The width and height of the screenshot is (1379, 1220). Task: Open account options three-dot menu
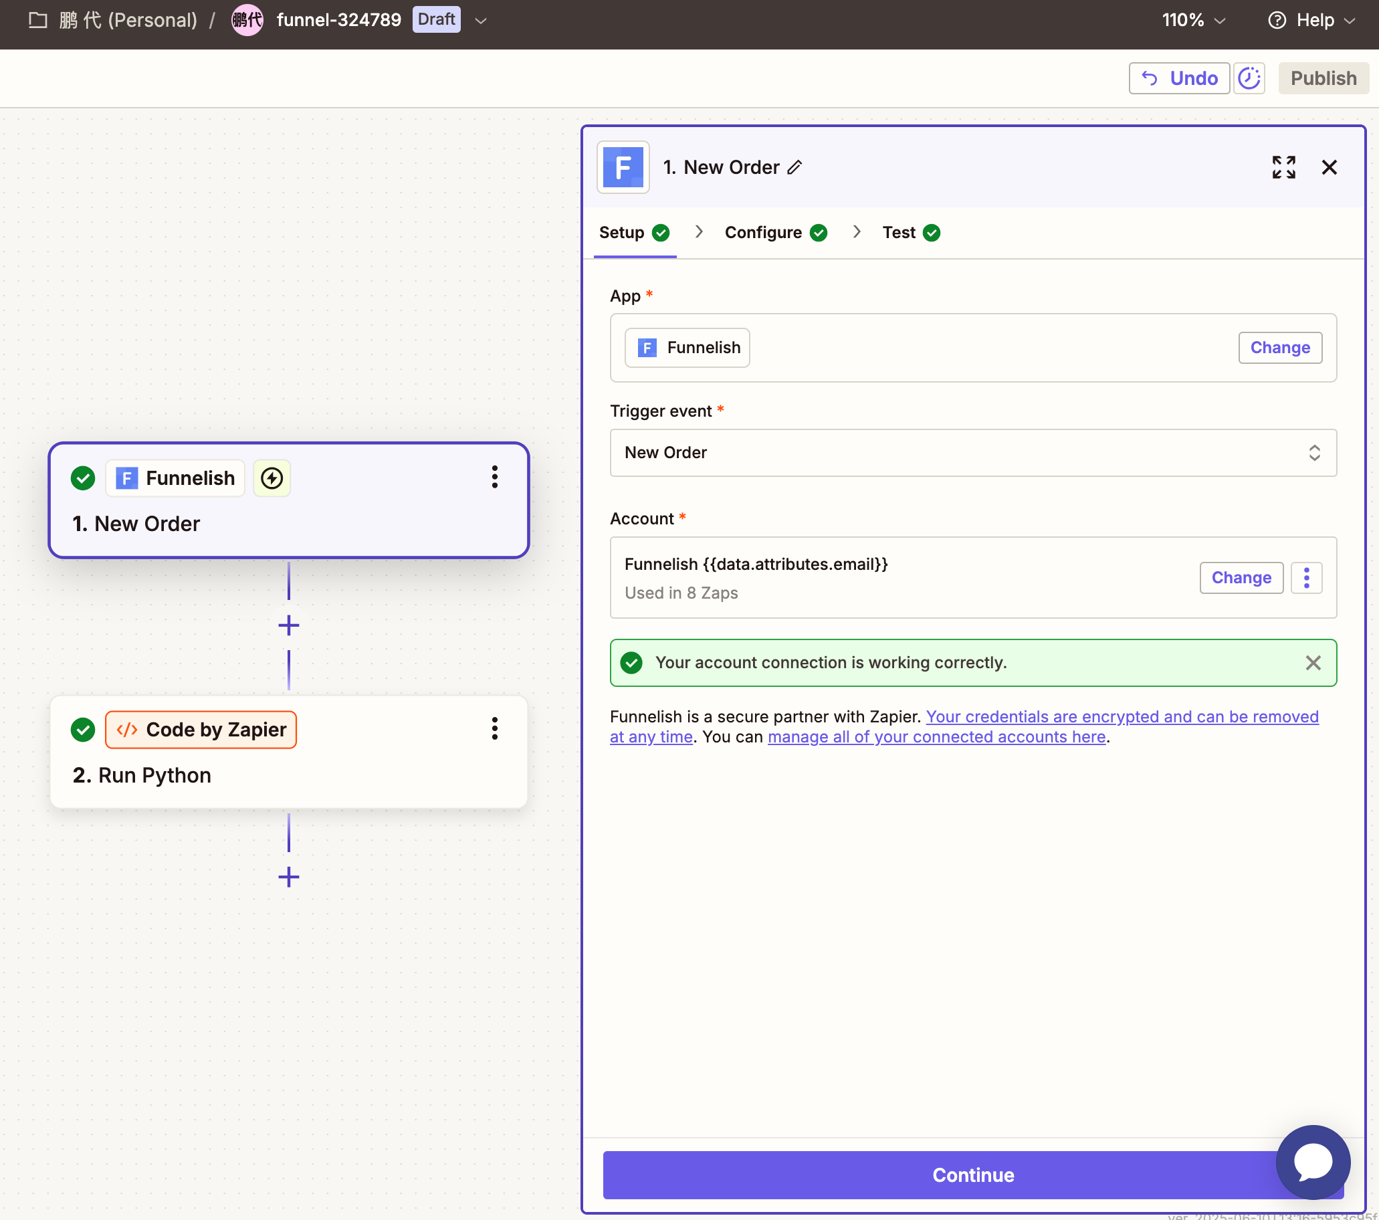point(1306,578)
